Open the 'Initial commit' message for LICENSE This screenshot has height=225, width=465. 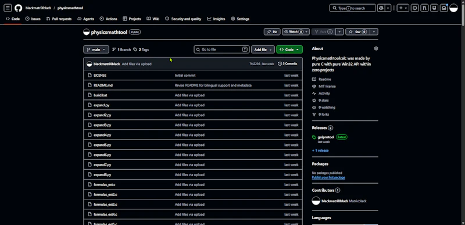tap(185, 76)
